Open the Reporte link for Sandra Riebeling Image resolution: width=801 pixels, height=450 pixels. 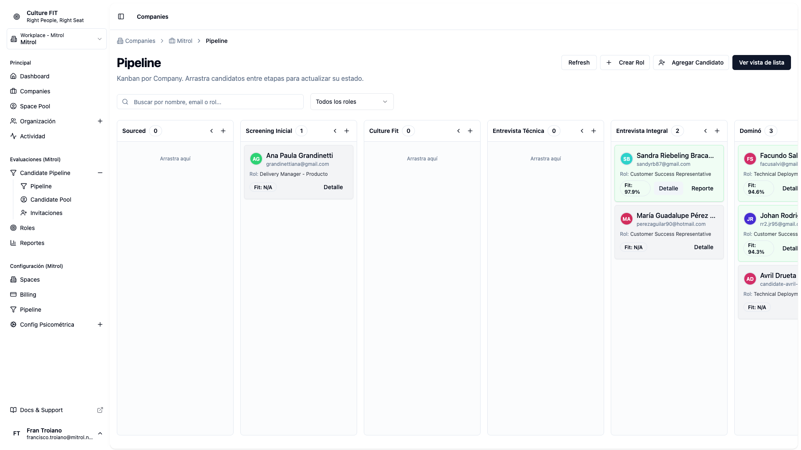coord(702,188)
